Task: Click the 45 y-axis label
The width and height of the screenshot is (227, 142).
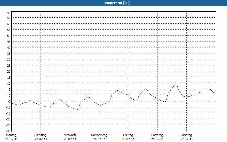Action: (9, 42)
